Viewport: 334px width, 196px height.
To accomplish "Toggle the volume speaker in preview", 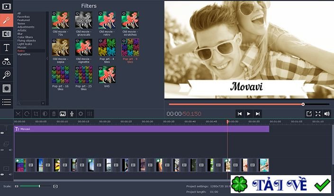I will [x=327, y=114].
